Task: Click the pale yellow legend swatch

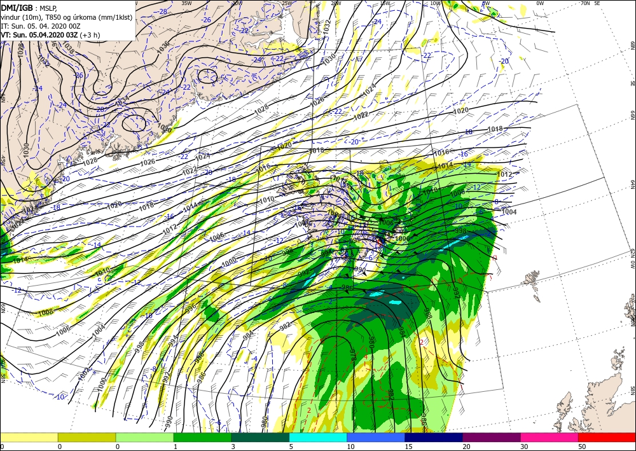Action: click(29, 437)
